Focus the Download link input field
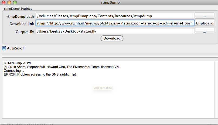This screenshot has height=125, width=218. click(115, 23)
